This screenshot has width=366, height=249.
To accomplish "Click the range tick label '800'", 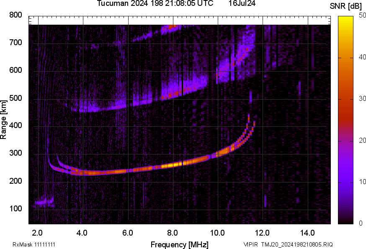I will 15,15.
